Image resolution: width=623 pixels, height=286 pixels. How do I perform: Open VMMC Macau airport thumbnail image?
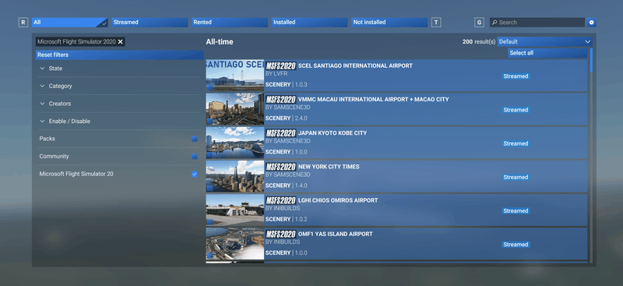(235, 109)
